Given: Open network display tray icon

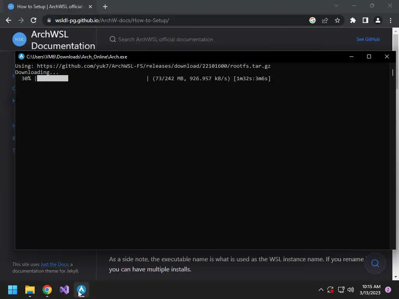Looking at the screenshot, I should (x=341, y=290).
